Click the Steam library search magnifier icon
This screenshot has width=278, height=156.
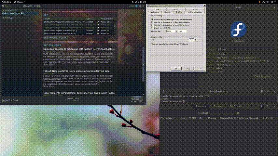click(x=3, y=6)
